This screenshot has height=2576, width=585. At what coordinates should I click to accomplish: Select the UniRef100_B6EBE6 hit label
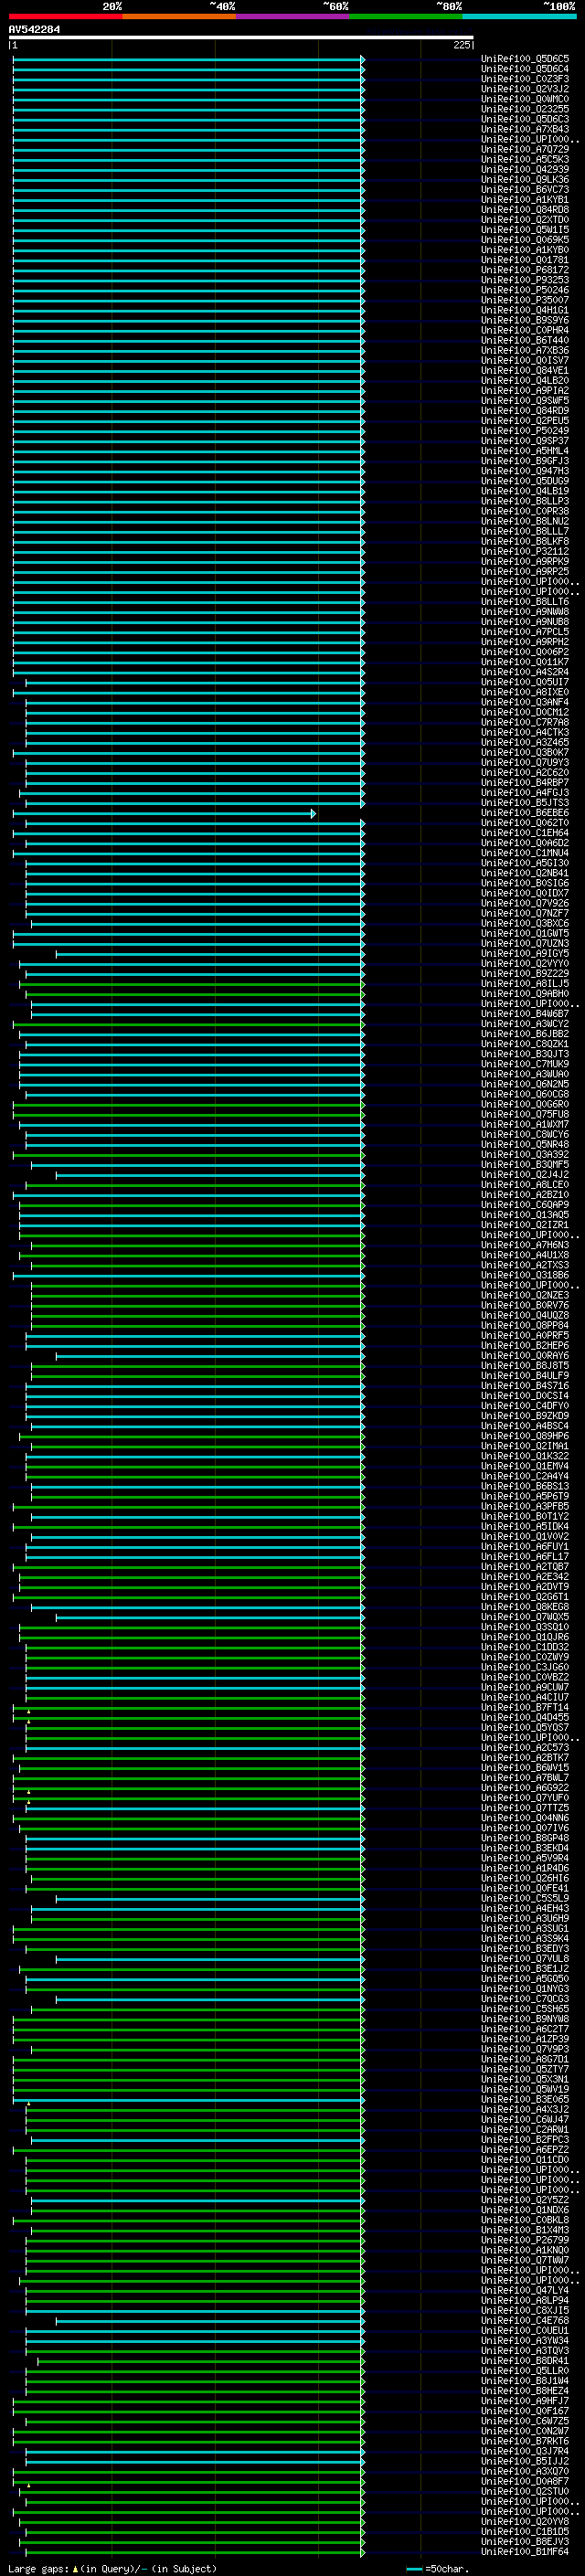pyautogui.click(x=524, y=814)
